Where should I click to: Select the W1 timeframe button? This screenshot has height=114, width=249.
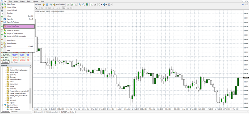click(x=68, y=8)
